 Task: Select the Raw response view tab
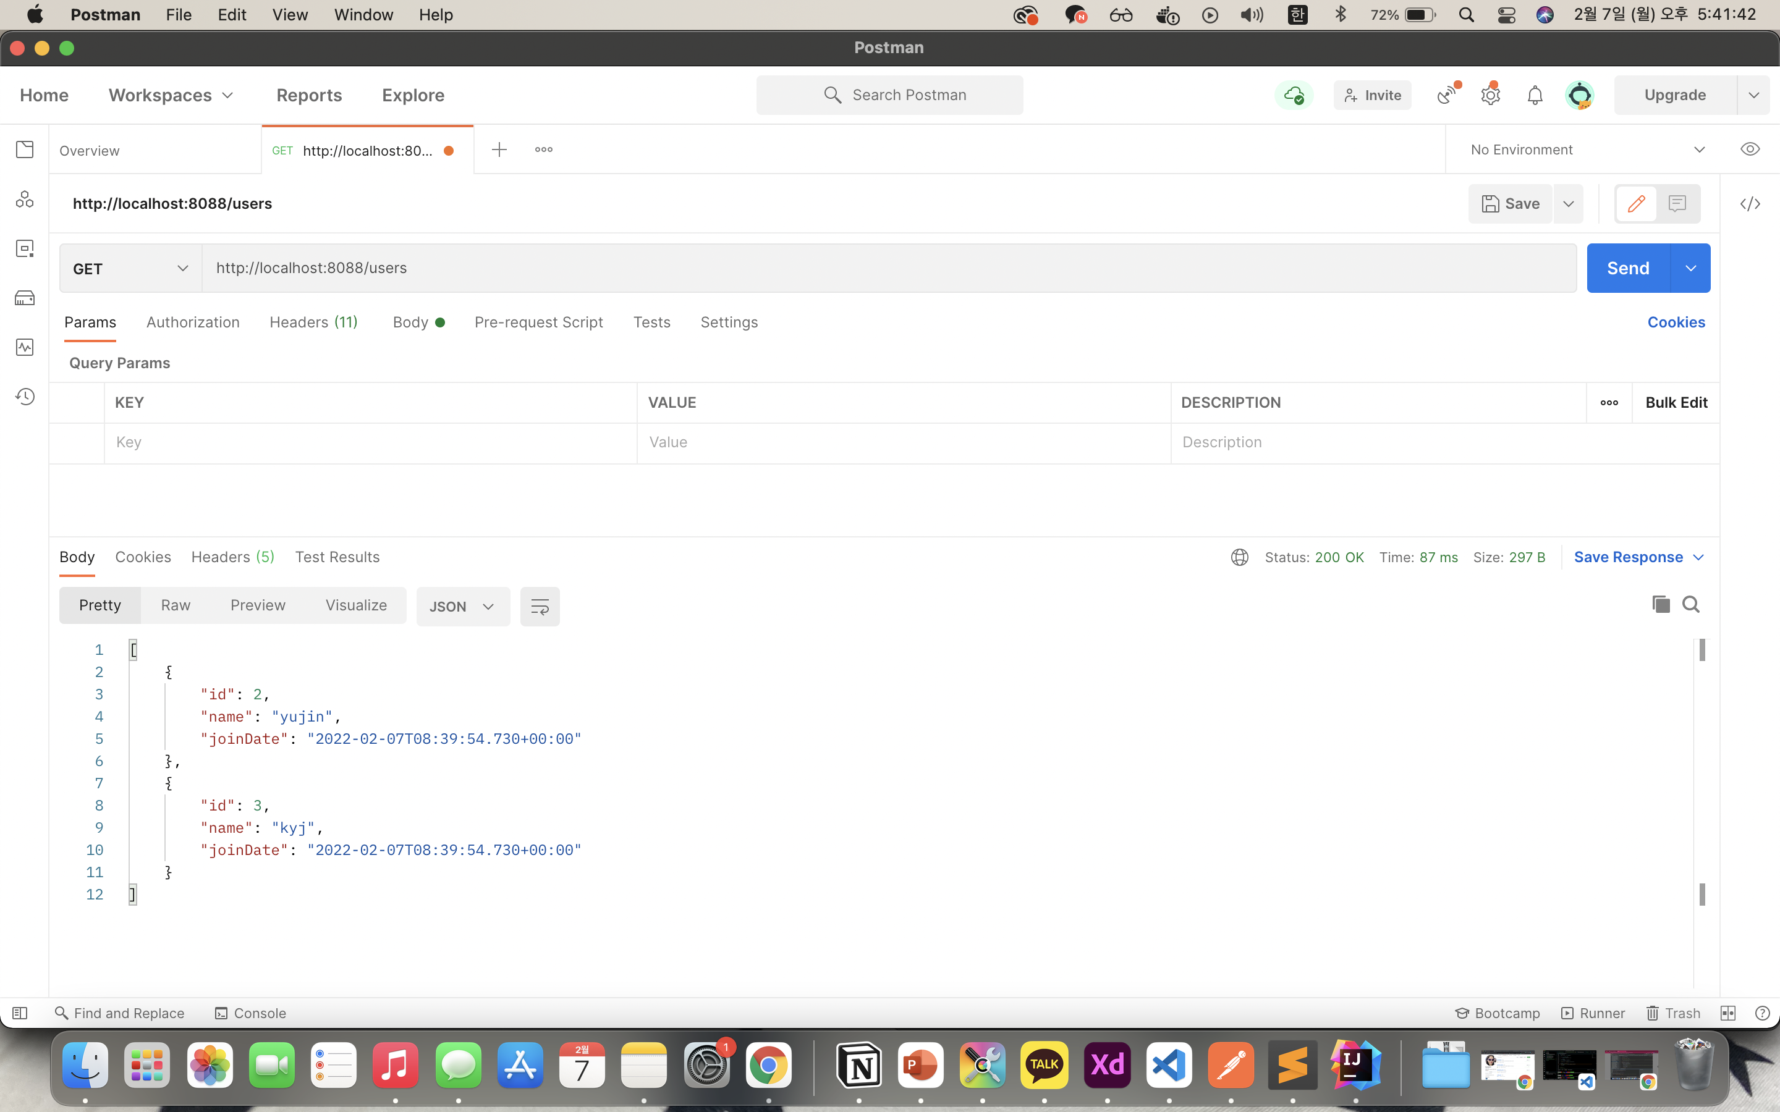click(175, 605)
